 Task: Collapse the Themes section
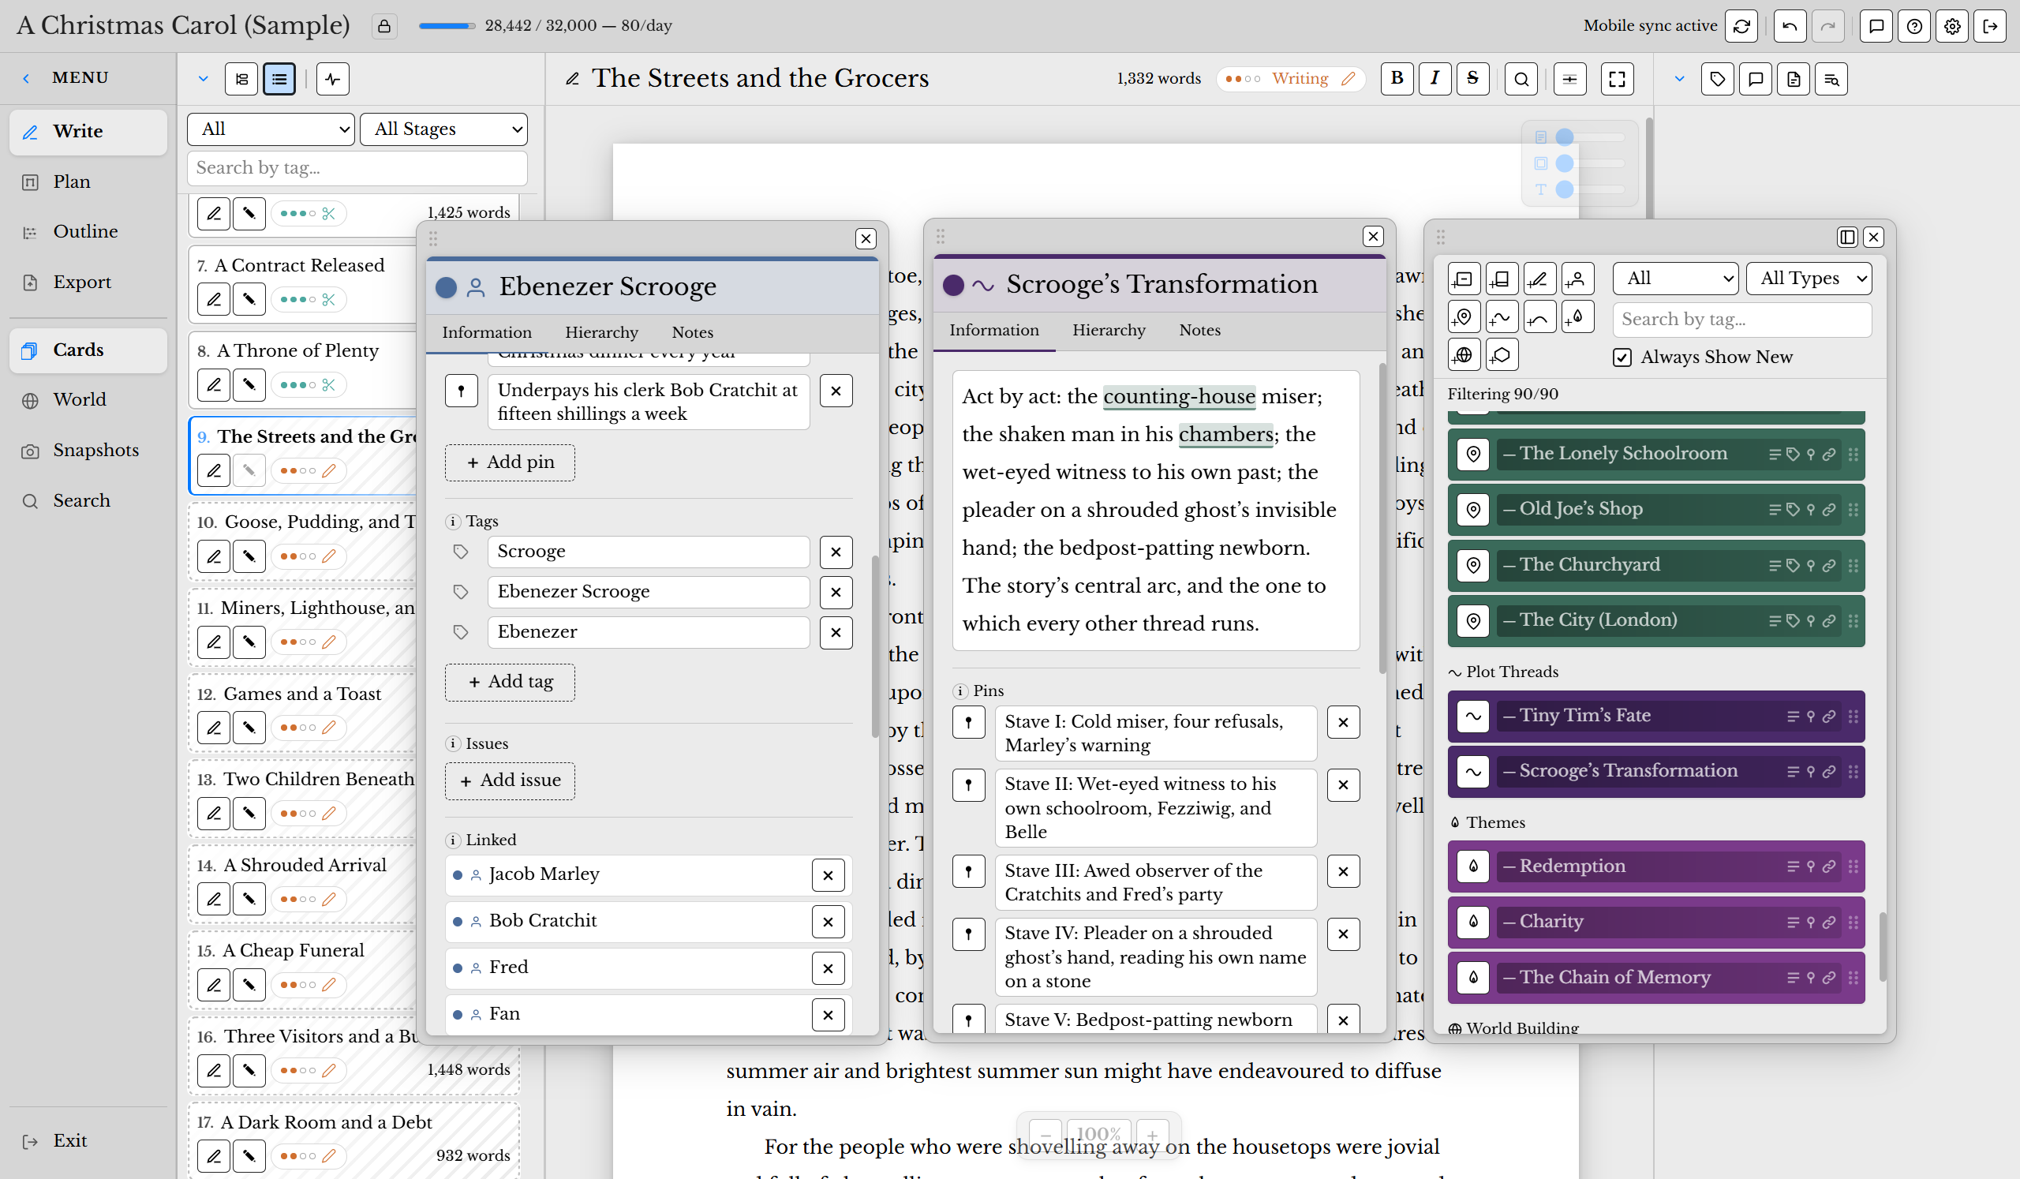tap(1487, 823)
